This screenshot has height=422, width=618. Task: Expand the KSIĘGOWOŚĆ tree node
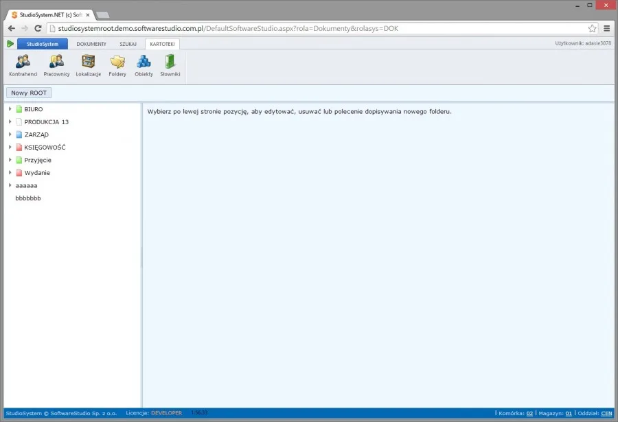pos(10,147)
